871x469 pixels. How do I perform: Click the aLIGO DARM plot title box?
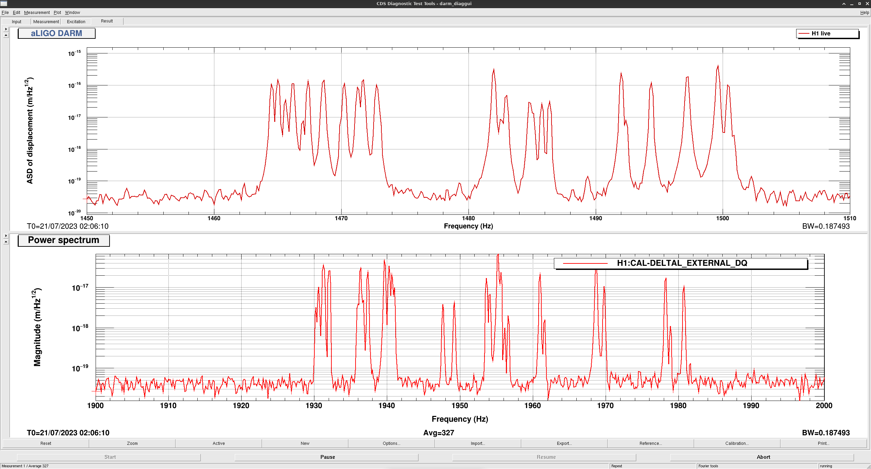[56, 33]
